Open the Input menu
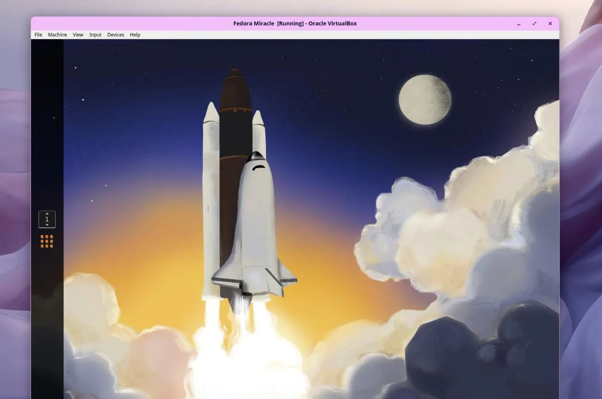602x399 pixels. [95, 35]
